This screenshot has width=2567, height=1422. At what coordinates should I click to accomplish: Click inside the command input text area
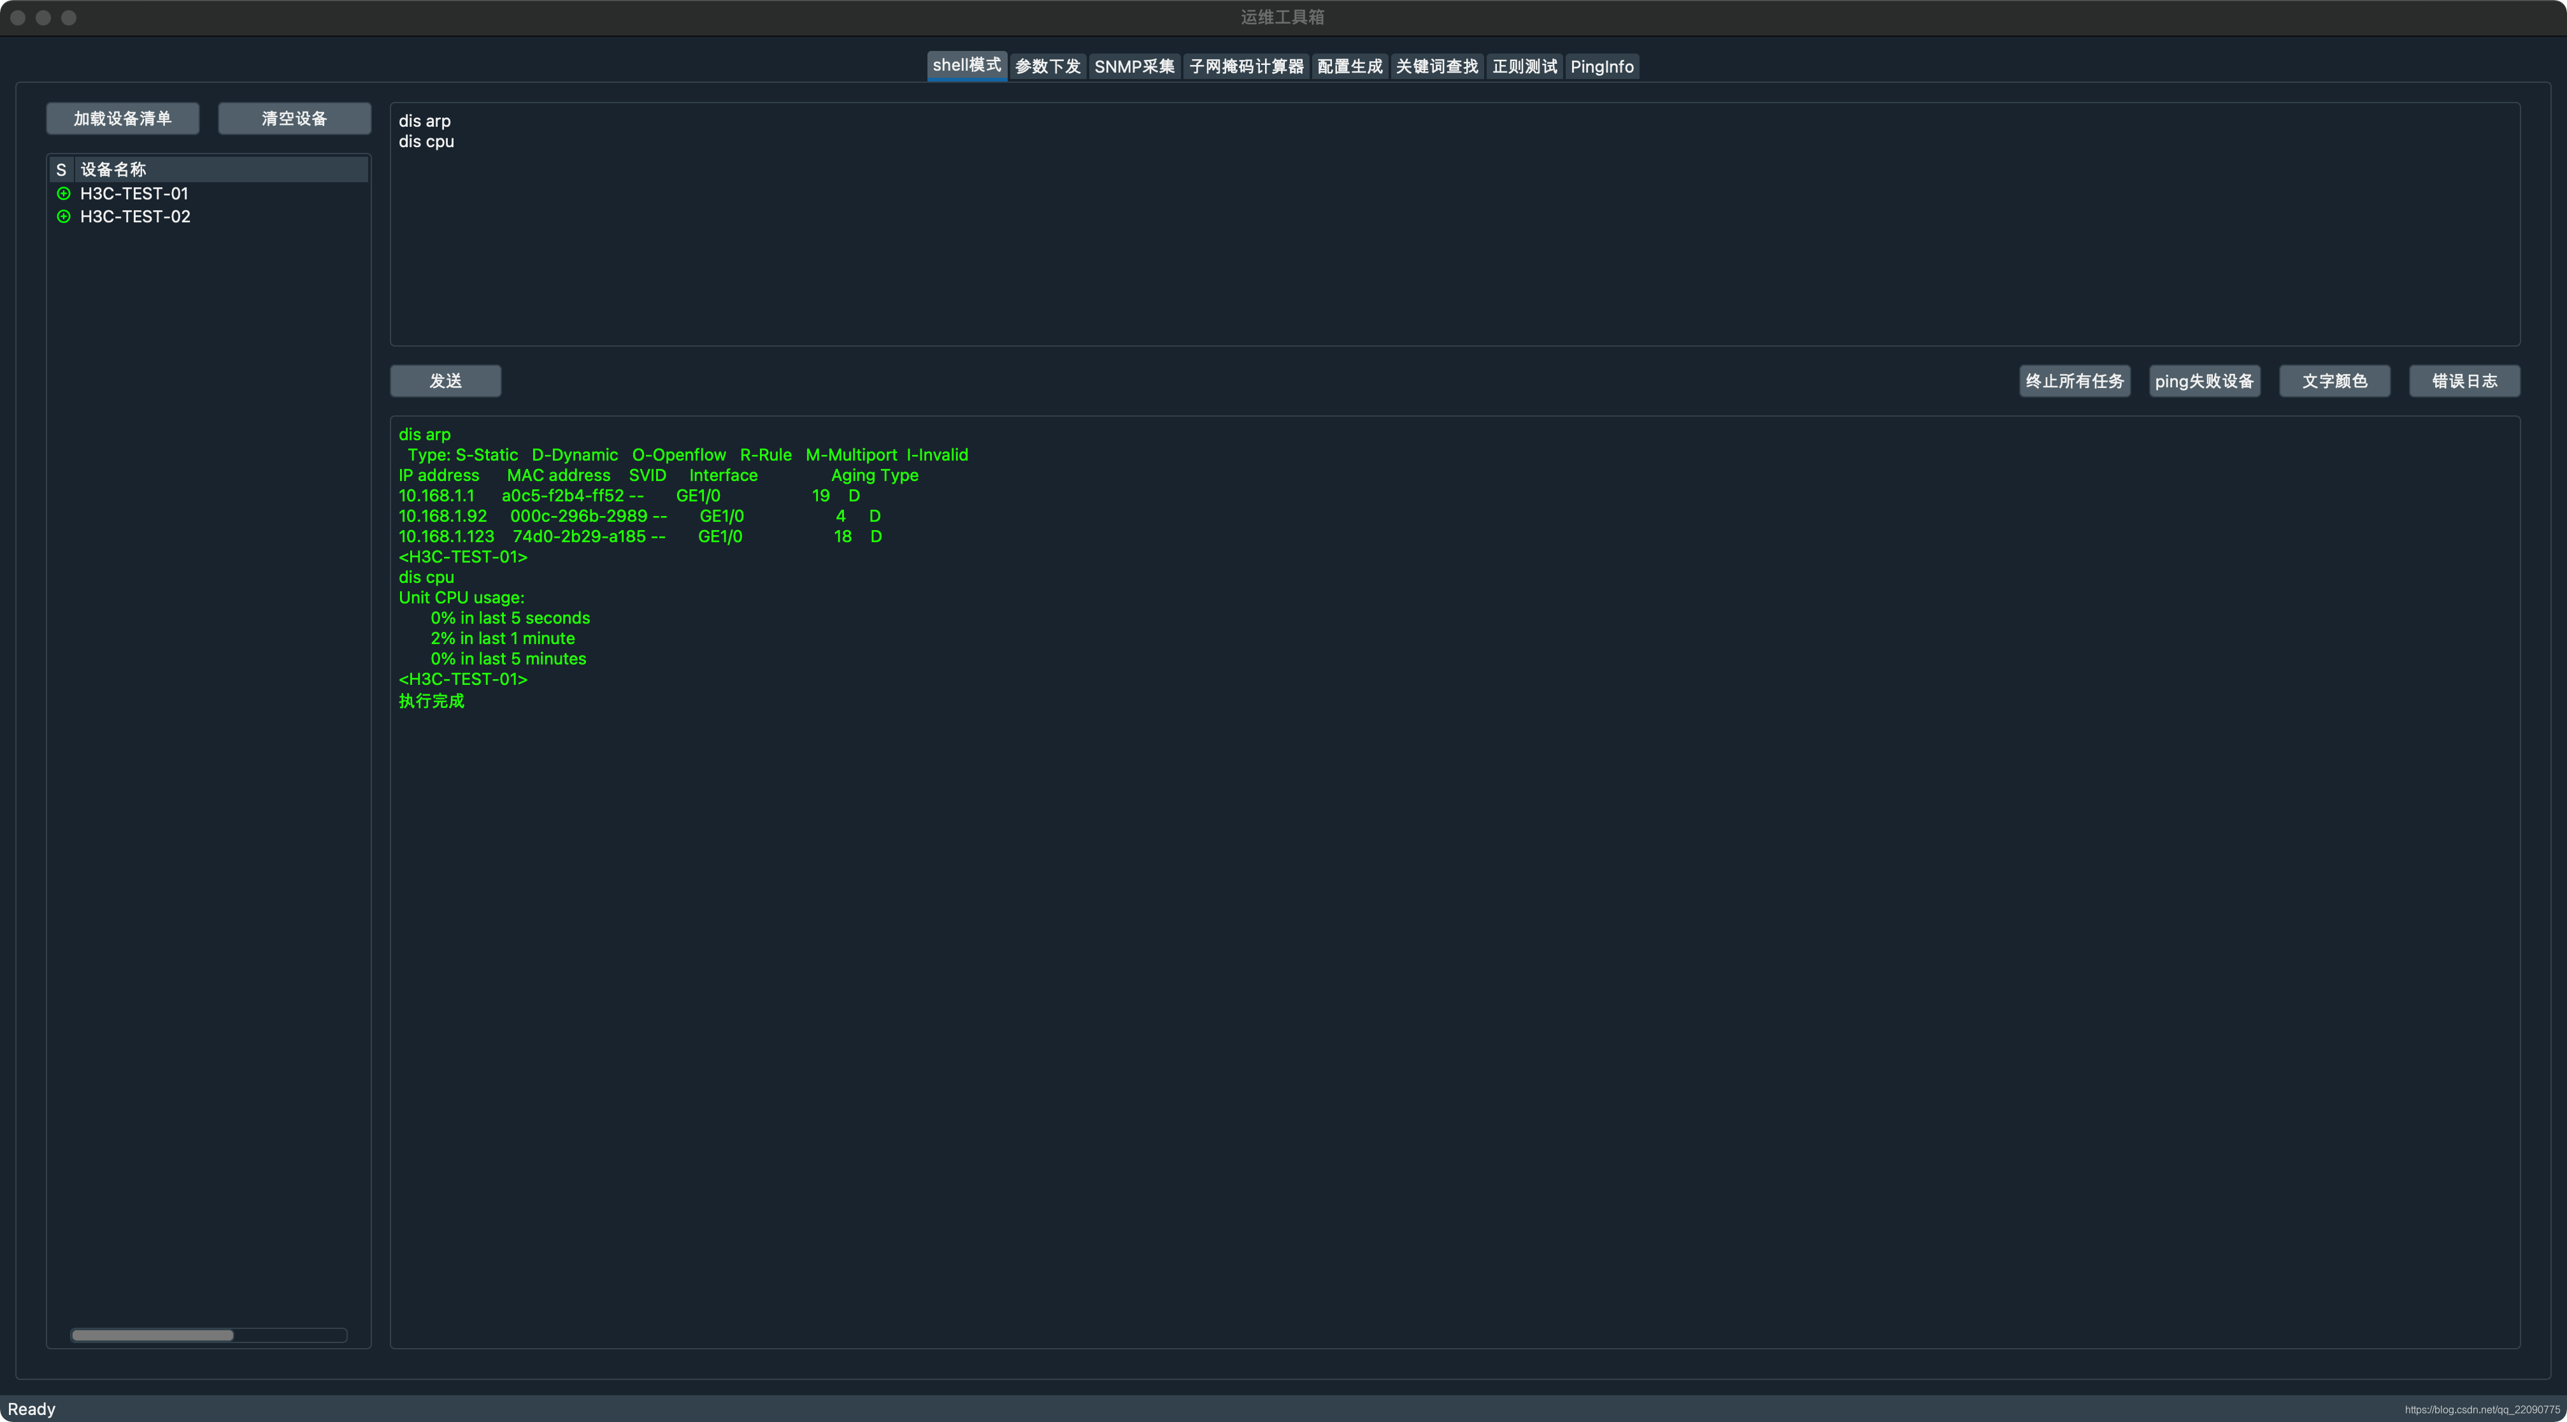tap(1455, 239)
